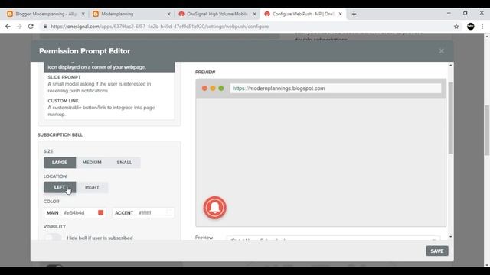Set bell location to Left
Viewport: 490px width, 275px height.
pos(60,187)
